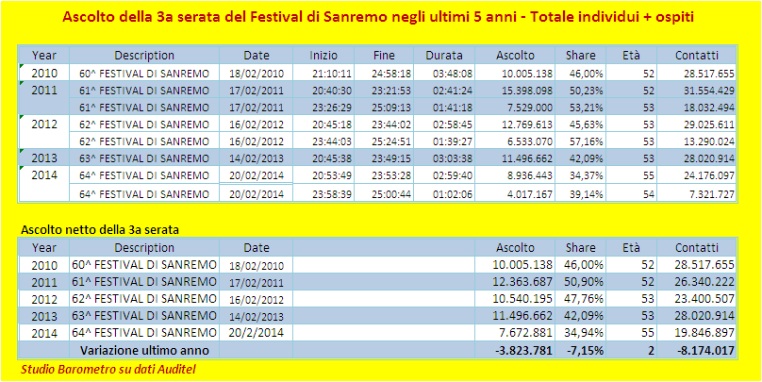Click the net share value '47,76%'
The height and width of the screenshot is (382, 762).
tap(584, 299)
